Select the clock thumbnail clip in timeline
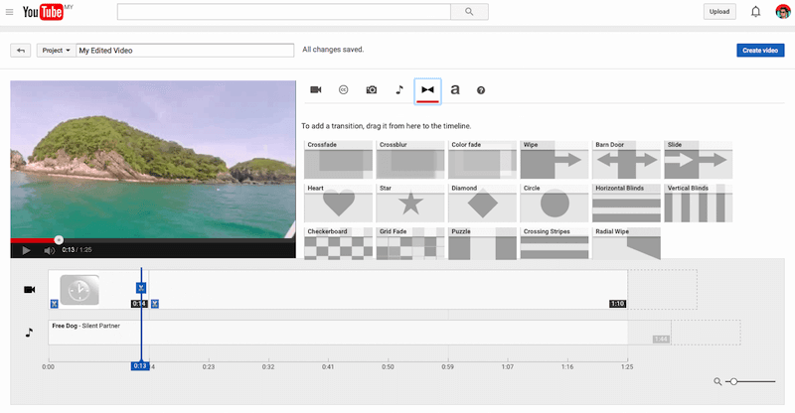The height and width of the screenshot is (413, 795). tap(79, 290)
